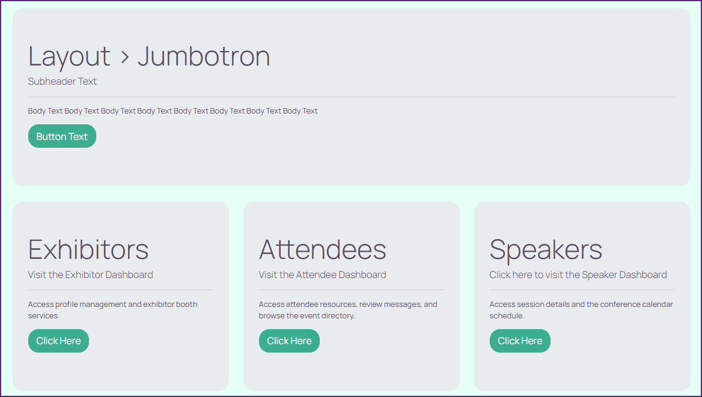Viewport: 702px width, 397px height.
Task: Click the divider line in the Speakers card
Action: click(x=582, y=290)
